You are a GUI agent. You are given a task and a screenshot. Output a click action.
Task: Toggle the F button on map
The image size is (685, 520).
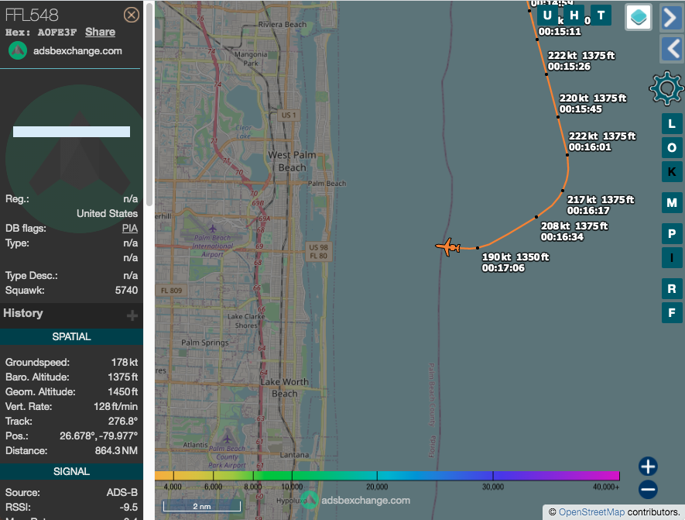pos(672,313)
